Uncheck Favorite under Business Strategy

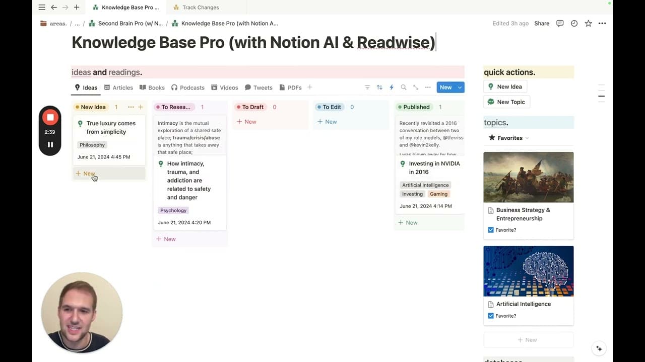(x=491, y=230)
